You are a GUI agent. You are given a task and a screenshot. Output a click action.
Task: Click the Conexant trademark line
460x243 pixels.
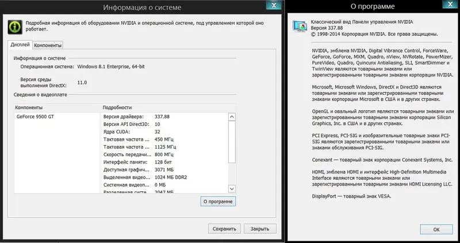click(x=382, y=160)
